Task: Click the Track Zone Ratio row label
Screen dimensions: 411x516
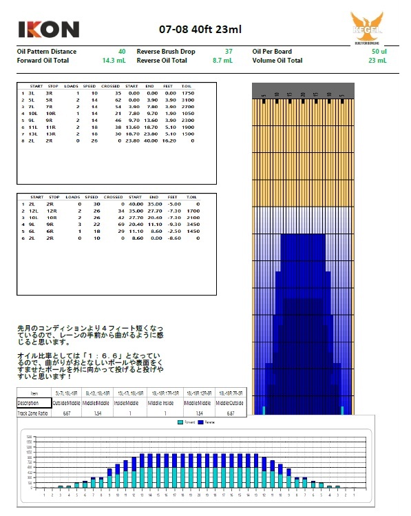Action: (x=34, y=413)
